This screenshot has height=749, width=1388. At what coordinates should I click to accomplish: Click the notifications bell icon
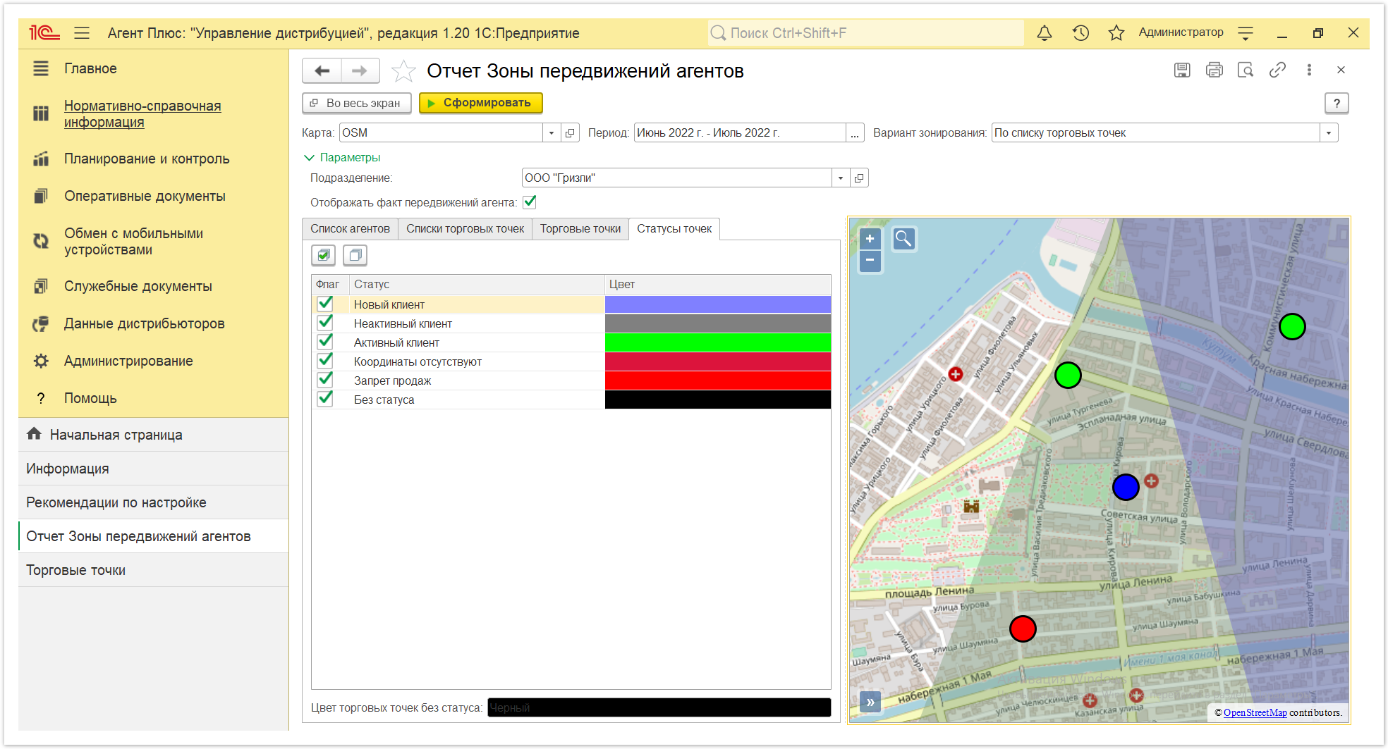click(x=1045, y=33)
